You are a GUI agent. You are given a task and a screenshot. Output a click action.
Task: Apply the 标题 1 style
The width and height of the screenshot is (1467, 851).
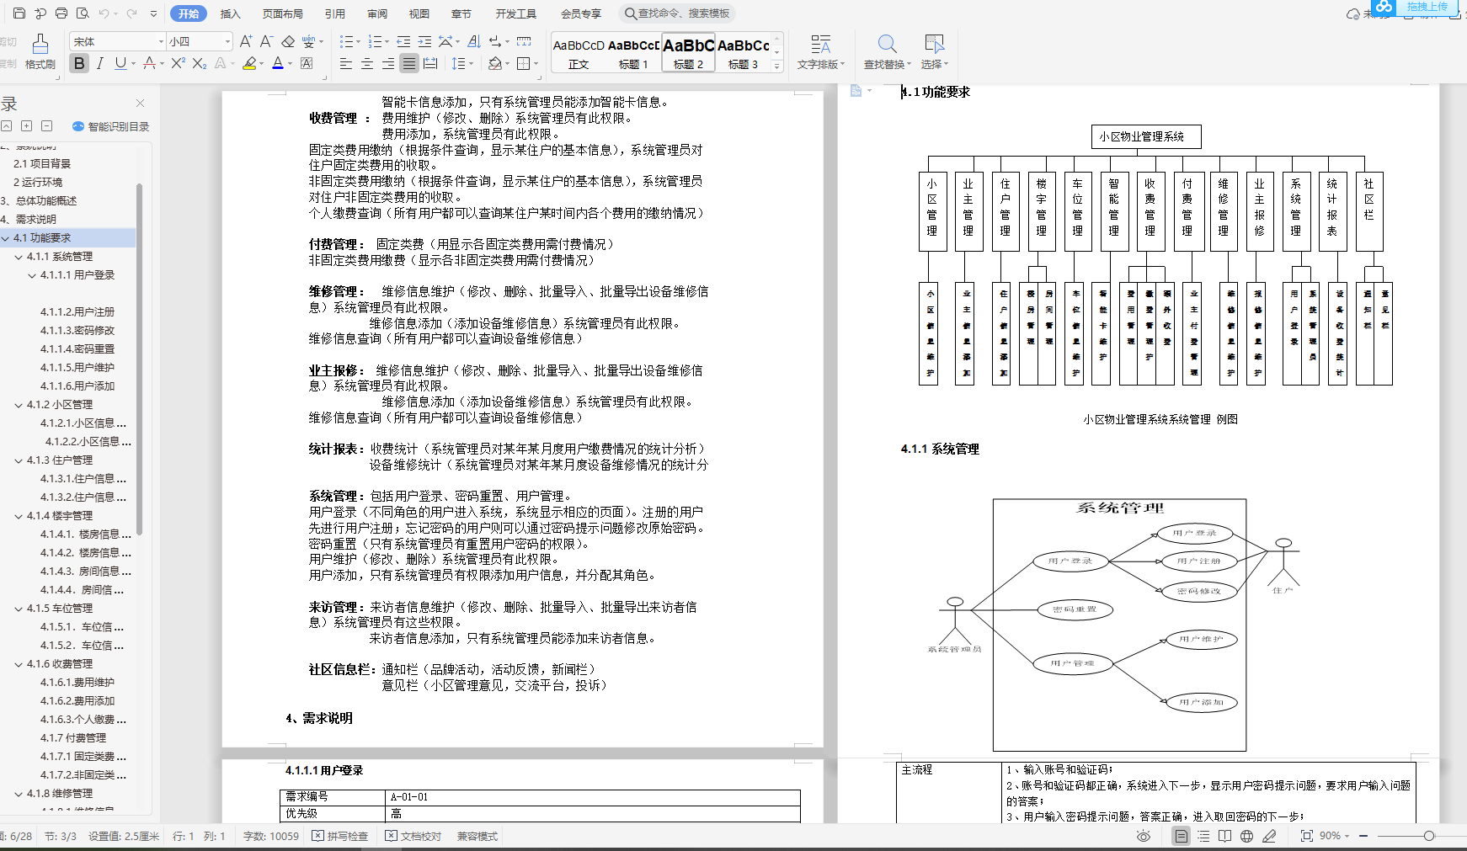(x=633, y=54)
